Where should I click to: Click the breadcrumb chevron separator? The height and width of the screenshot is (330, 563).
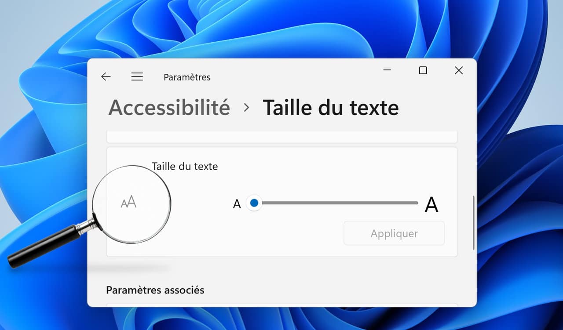246,107
